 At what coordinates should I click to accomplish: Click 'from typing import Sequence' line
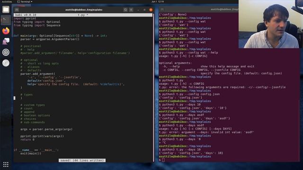37,25
